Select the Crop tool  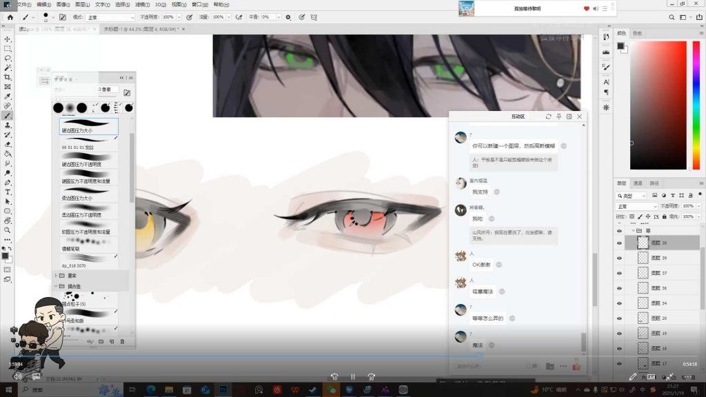tap(8, 78)
